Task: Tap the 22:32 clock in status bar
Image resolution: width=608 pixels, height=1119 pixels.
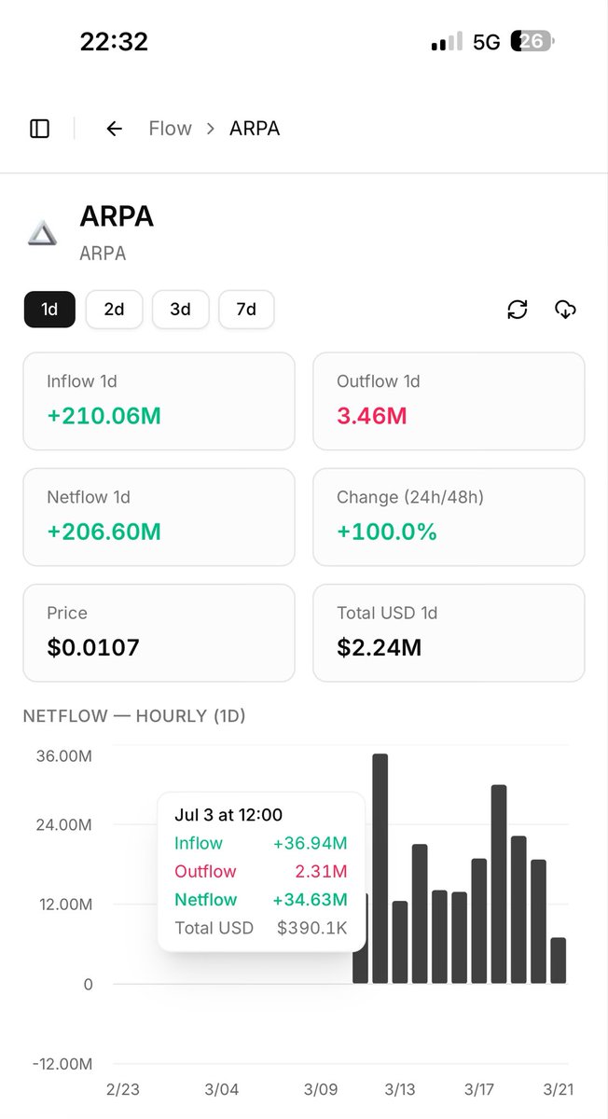Action: click(x=114, y=42)
